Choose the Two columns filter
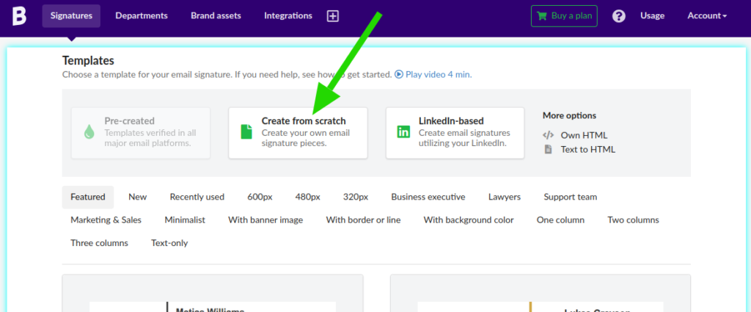 [x=633, y=220]
